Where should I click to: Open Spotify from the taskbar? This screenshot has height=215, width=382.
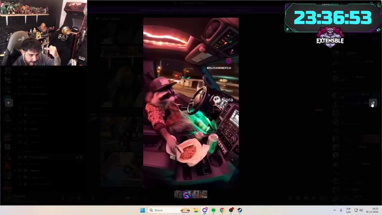[x=213, y=210]
